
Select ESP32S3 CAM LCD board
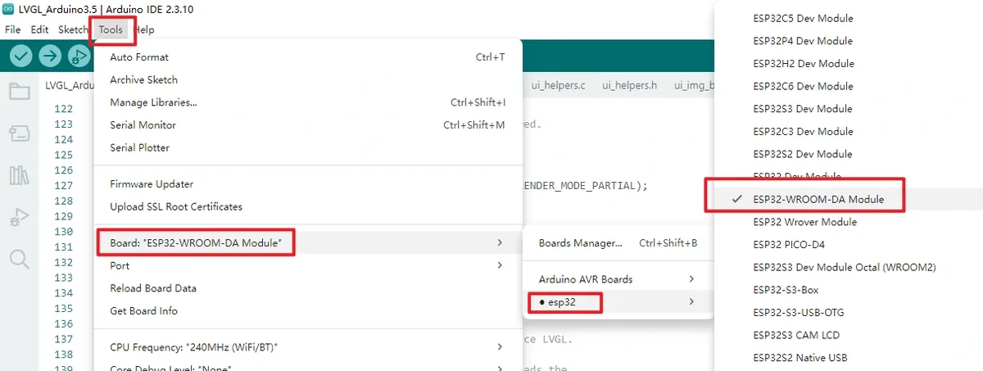(x=849, y=335)
